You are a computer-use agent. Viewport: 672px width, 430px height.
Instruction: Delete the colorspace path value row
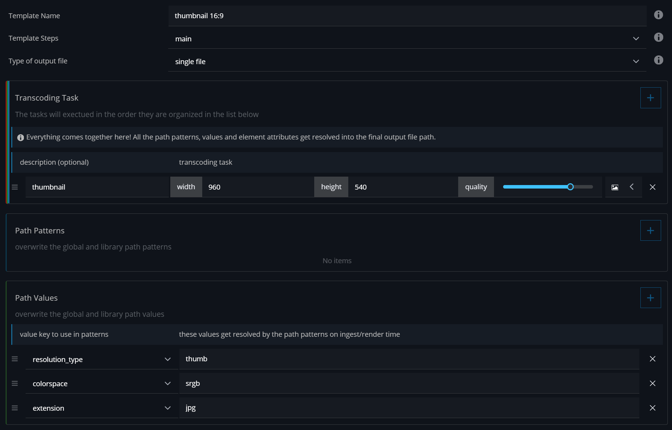pos(652,383)
